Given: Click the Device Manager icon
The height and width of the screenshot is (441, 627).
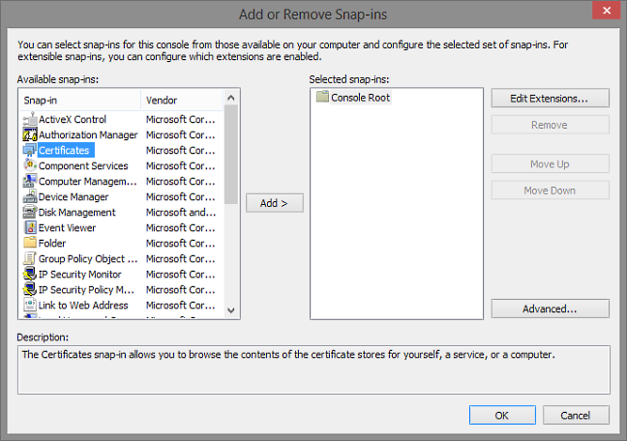Looking at the screenshot, I should 29,197.
